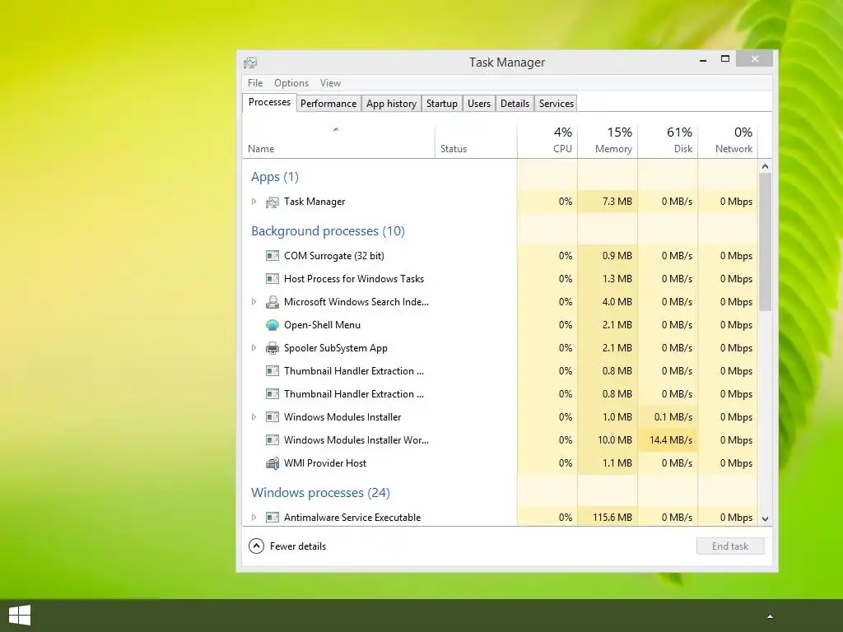Sort by the CPU column header
Image resolution: width=843 pixels, height=632 pixels.
point(547,142)
